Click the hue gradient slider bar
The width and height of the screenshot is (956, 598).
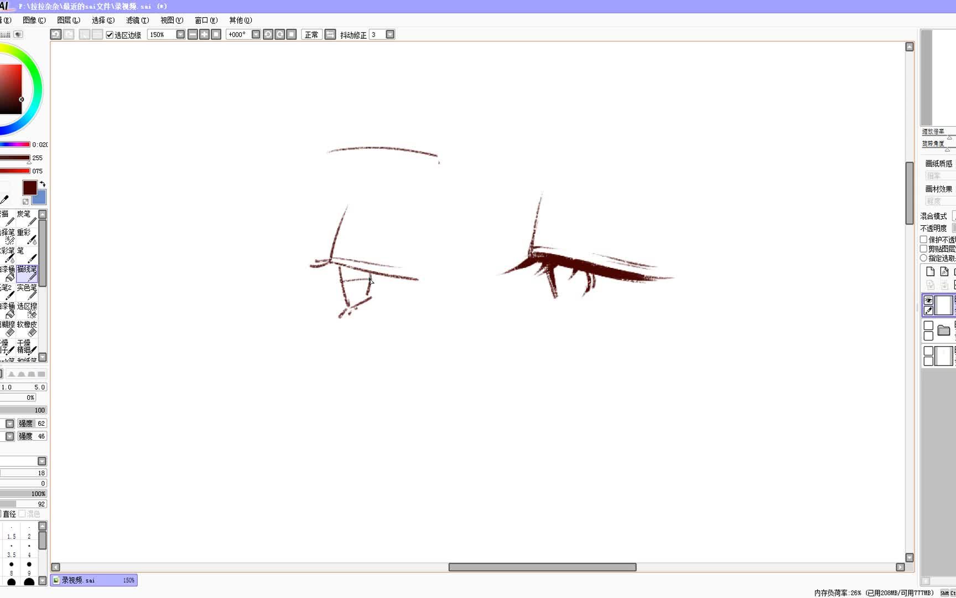click(x=15, y=145)
